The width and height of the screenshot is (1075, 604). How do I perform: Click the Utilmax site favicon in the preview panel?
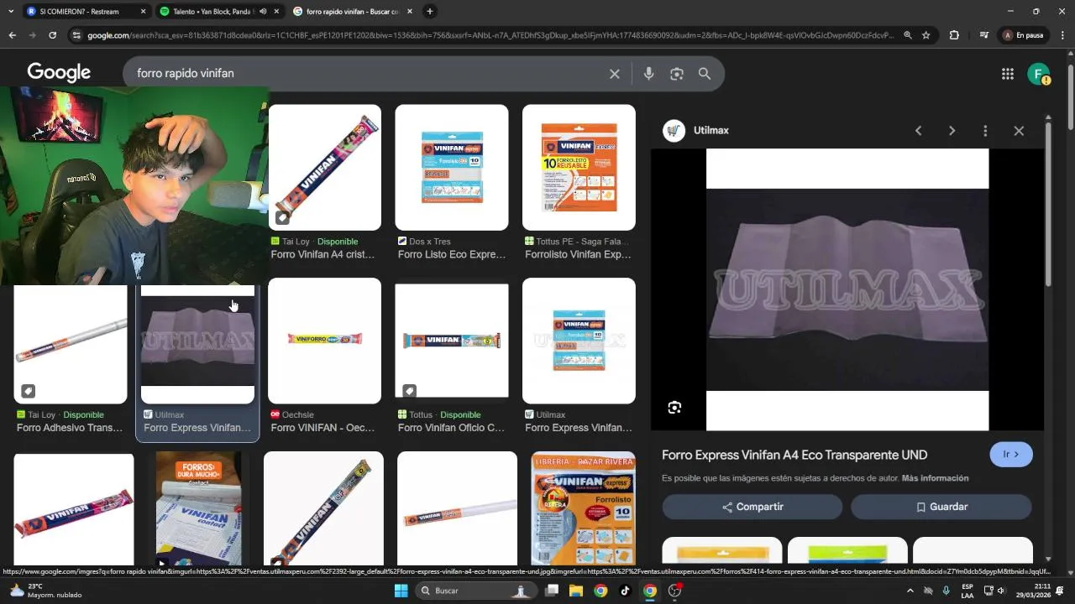674,131
